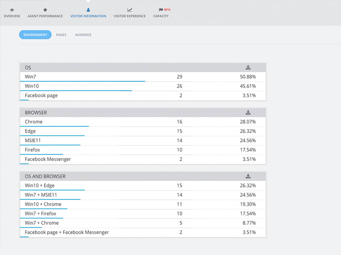This screenshot has width=341, height=255.
Task: Open the Visitor Information tab
Action: click(x=88, y=16)
